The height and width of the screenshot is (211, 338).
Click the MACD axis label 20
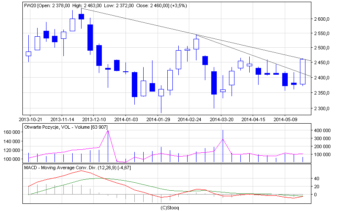[316, 187]
